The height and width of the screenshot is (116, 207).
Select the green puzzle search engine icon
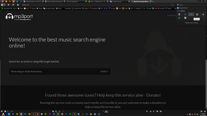(x=203, y=14)
